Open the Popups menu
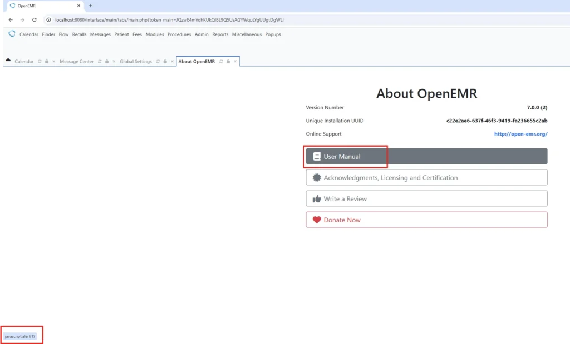Image resolution: width=570 pixels, height=344 pixels. pyautogui.click(x=273, y=34)
